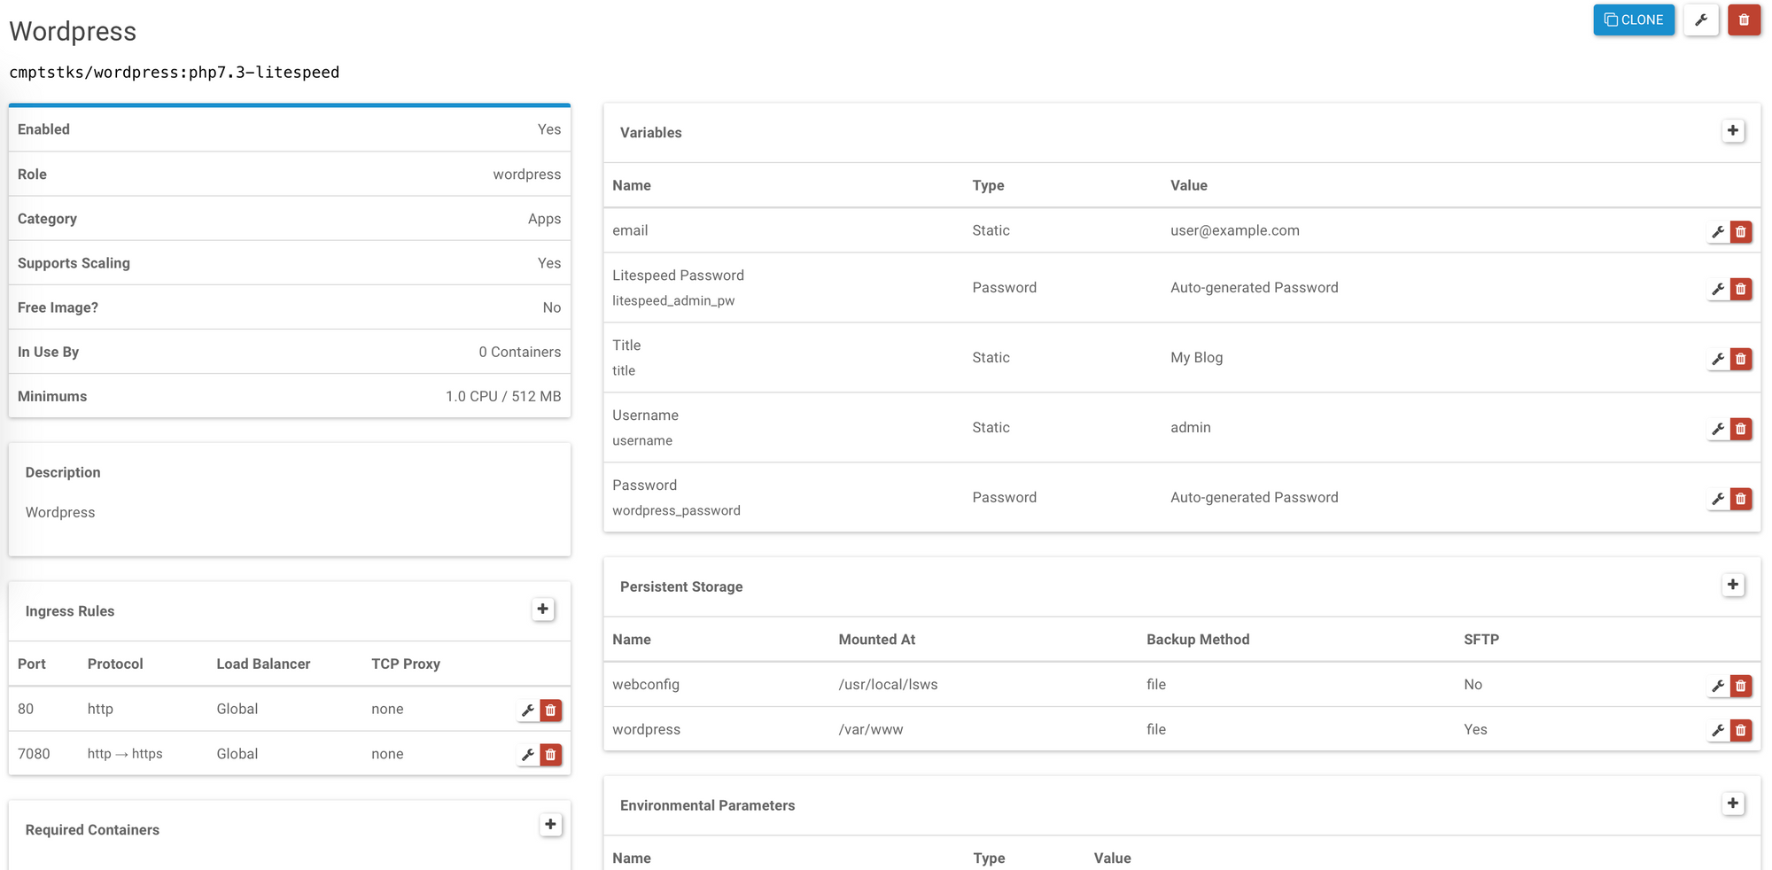The image size is (1772, 870).
Task: Add a new variable with the plus icon
Action: (1733, 131)
